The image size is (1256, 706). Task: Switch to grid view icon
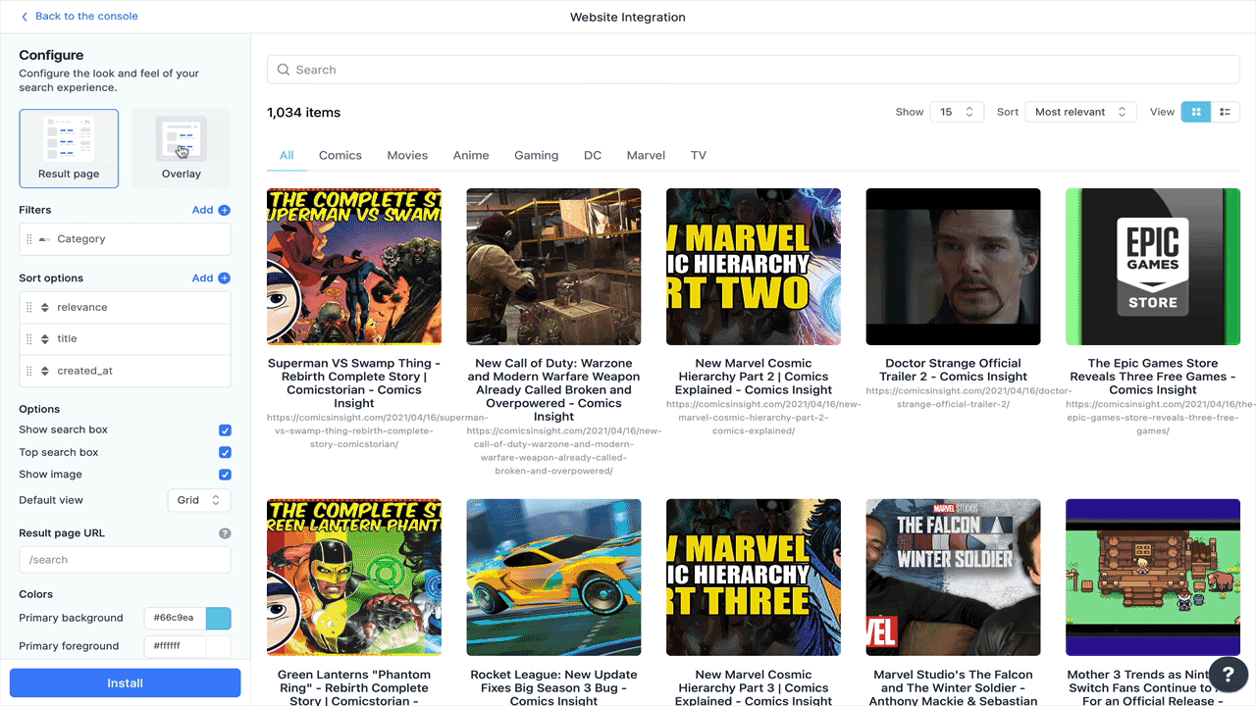1195,112
